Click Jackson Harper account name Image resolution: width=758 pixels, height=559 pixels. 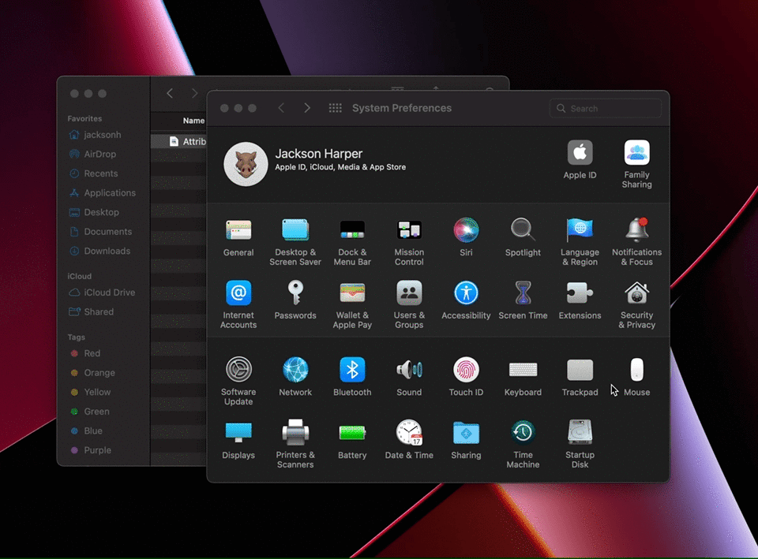318,154
